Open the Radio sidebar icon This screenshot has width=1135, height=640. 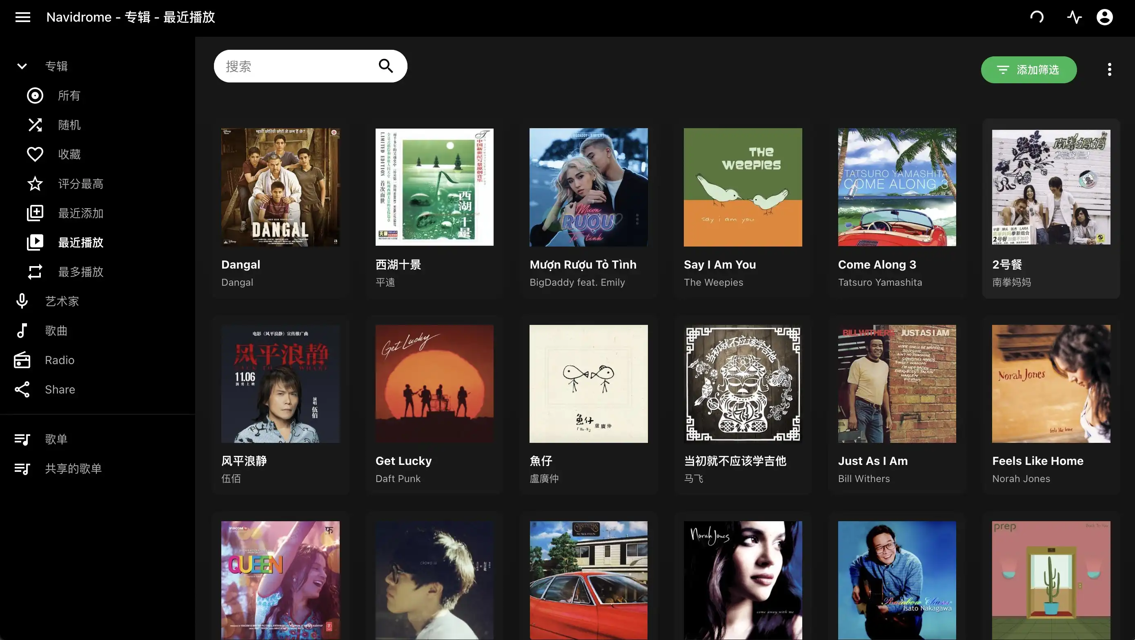[x=22, y=360]
